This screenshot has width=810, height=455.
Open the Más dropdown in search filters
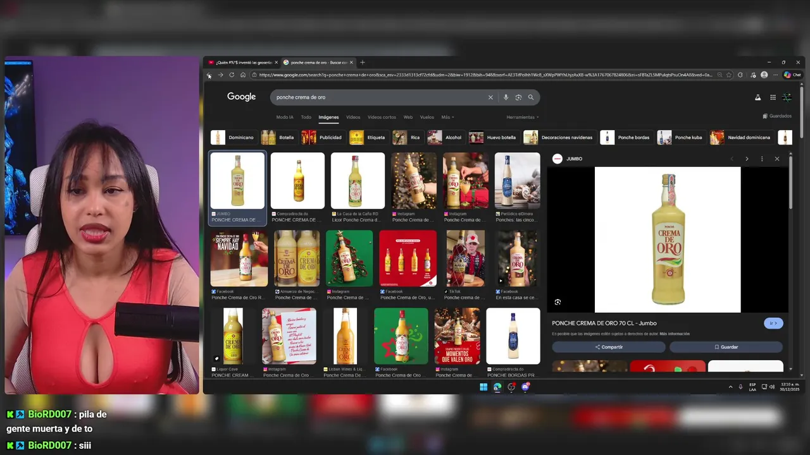447,117
